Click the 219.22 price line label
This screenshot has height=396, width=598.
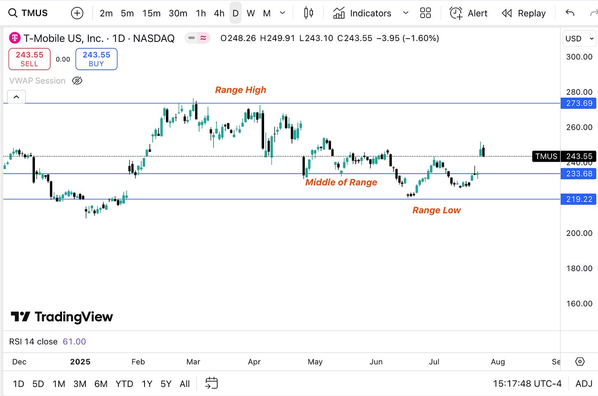click(x=579, y=199)
